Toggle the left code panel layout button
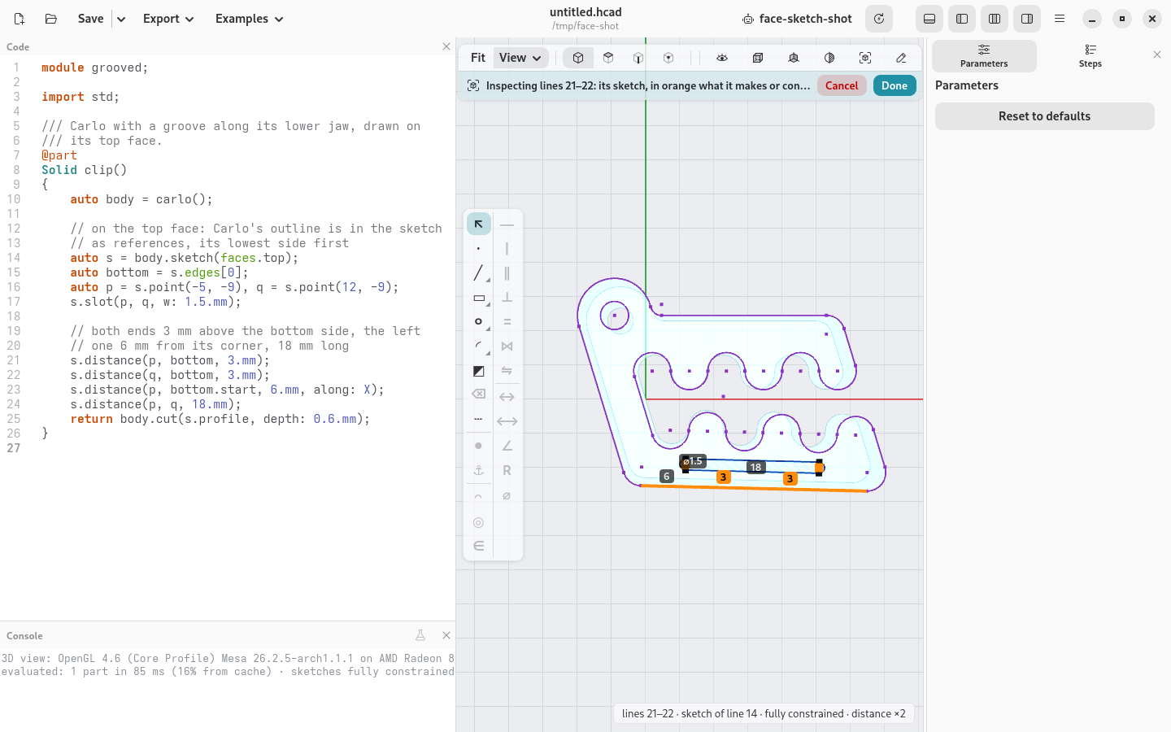This screenshot has height=732, width=1171. (962, 19)
